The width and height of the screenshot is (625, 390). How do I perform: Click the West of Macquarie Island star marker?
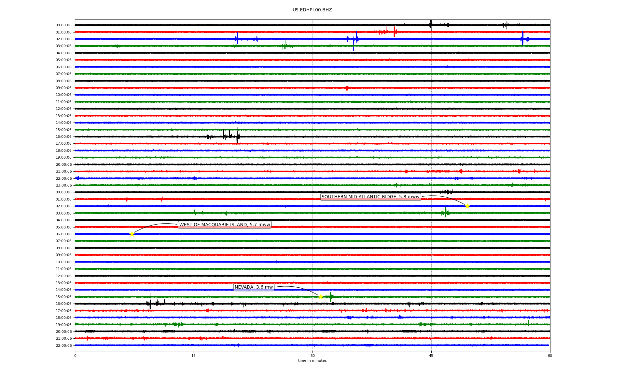click(x=132, y=234)
